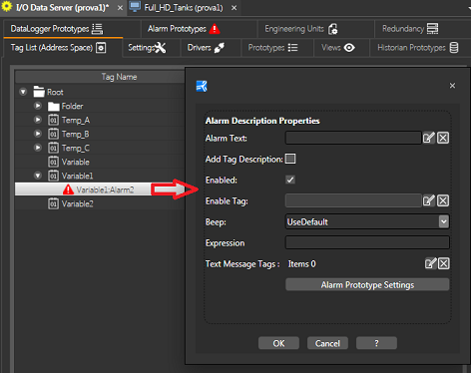Viewport: 471px width, 373px height.
Task: Click the blue icon at the dialog's top left
Action: pos(202,86)
